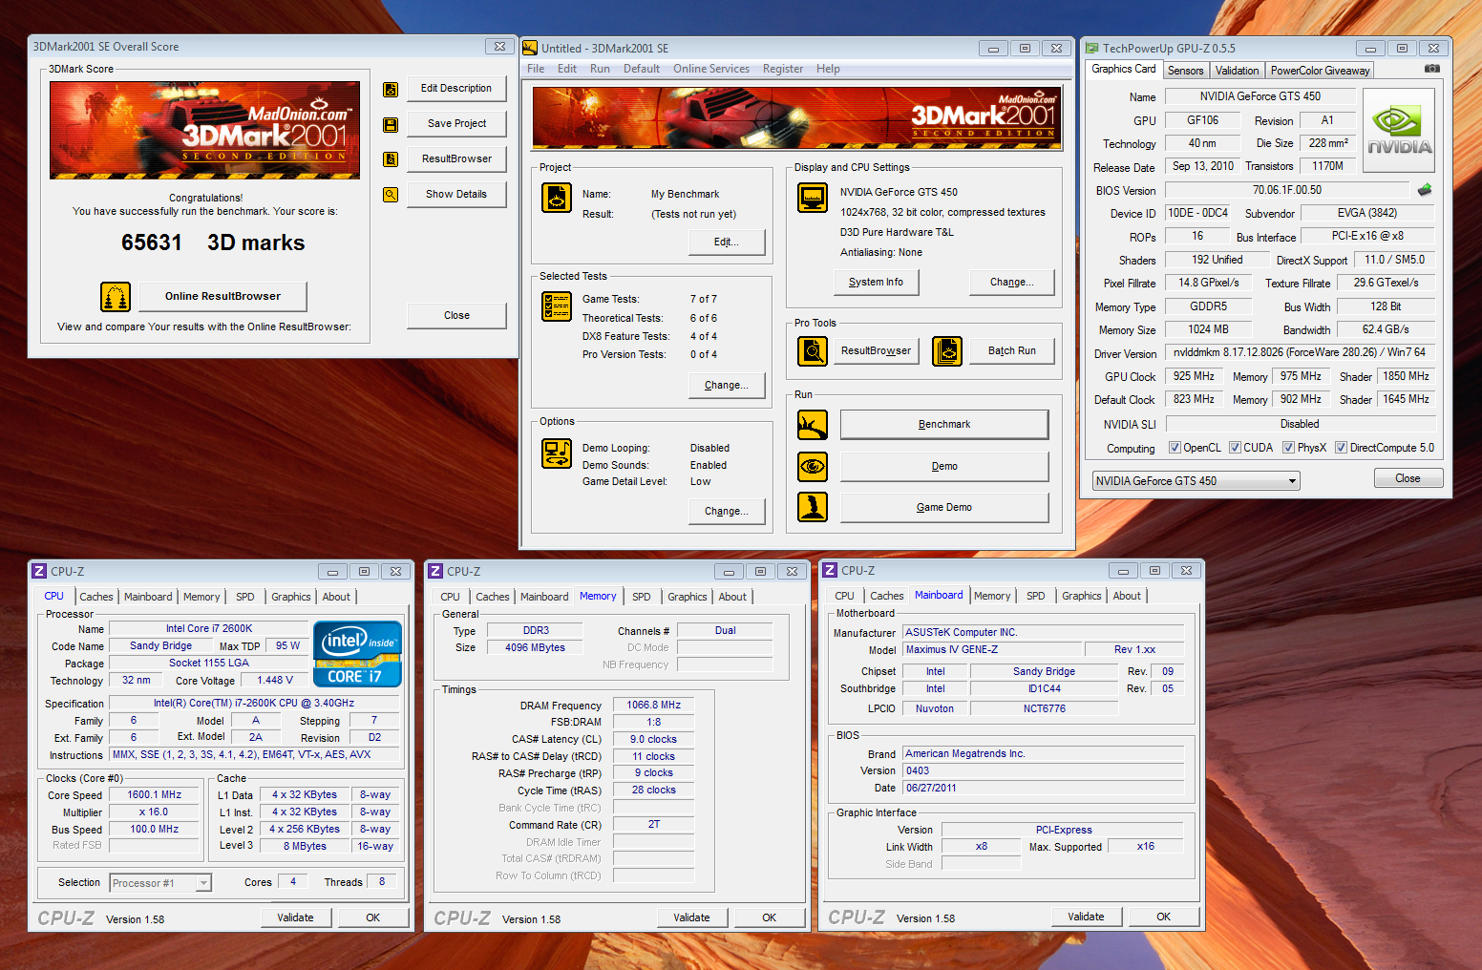Click the Online ResultBrowser button
Image resolution: width=1482 pixels, height=970 pixels.
point(222,296)
